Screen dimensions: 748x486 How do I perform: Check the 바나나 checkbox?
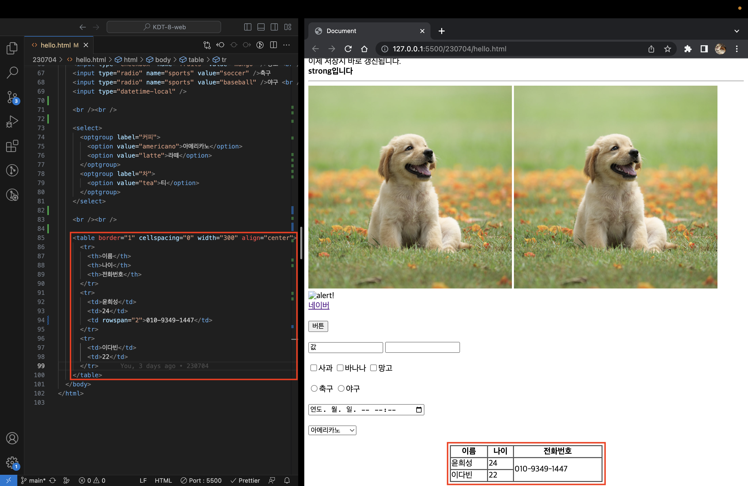[340, 368]
